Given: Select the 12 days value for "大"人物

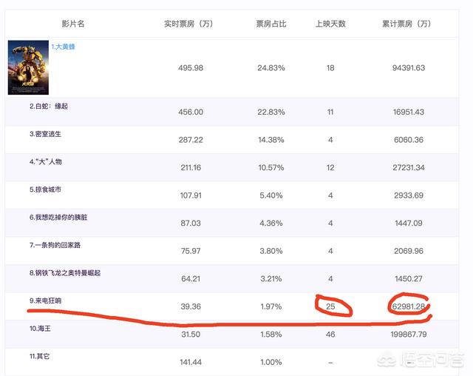Looking at the screenshot, I should click(330, 167).
